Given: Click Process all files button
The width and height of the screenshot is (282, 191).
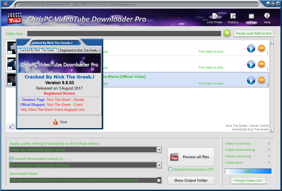Looking at the screenshot, I should pyautogui.click(x=191, y=157).
